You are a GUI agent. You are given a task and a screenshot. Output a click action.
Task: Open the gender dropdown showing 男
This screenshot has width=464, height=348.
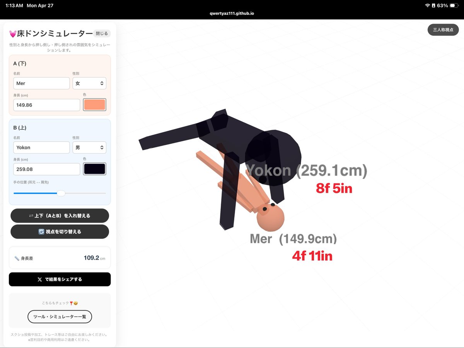89,147
